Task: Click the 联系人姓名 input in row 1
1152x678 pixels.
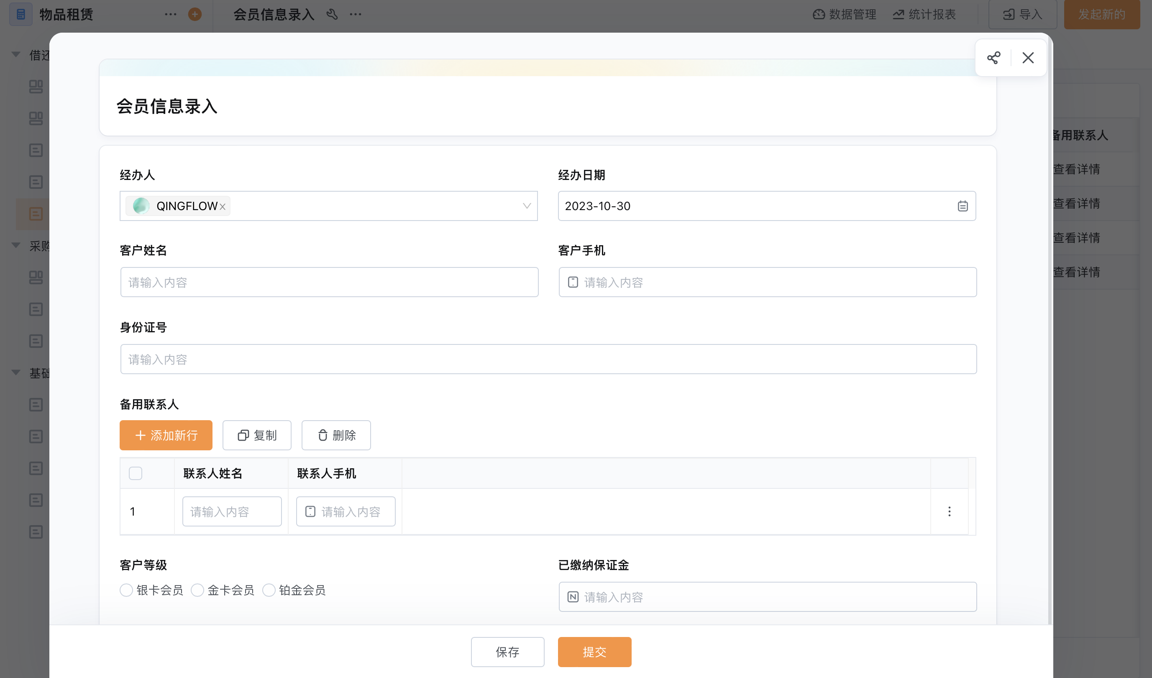Action: 232,511
